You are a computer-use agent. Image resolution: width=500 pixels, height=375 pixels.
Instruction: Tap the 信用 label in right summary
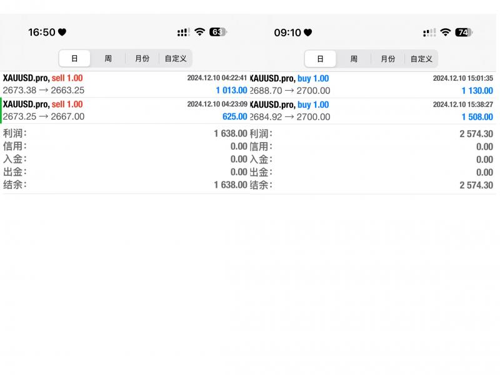pos(261,146)
